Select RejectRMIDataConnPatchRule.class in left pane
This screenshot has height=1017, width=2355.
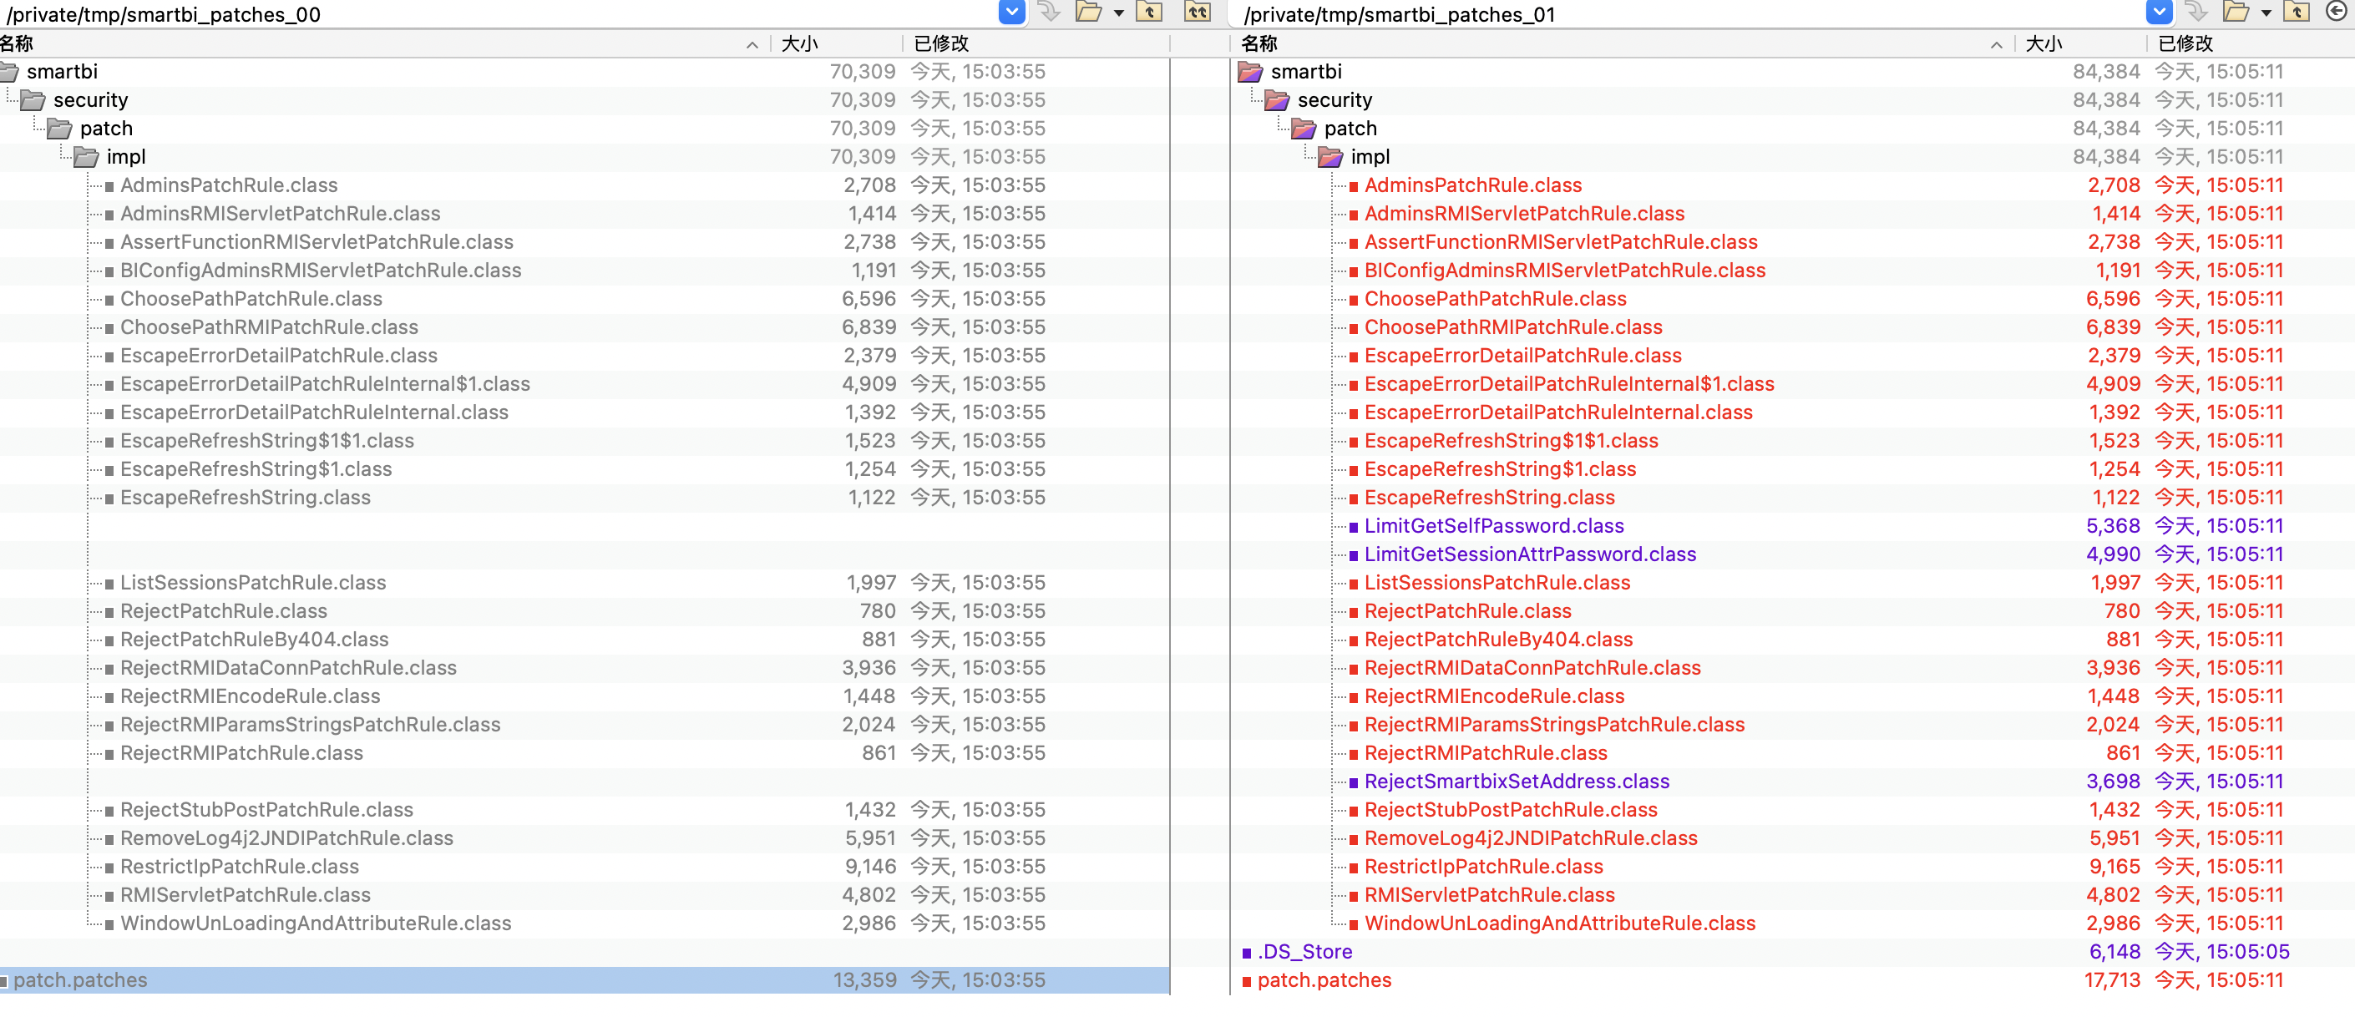pos(288,668)
